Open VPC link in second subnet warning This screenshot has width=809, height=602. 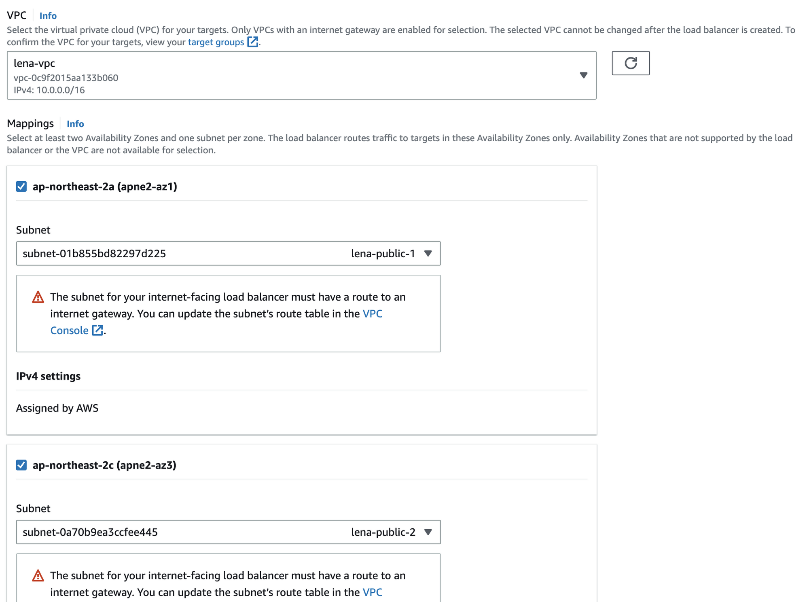point(372,592)
